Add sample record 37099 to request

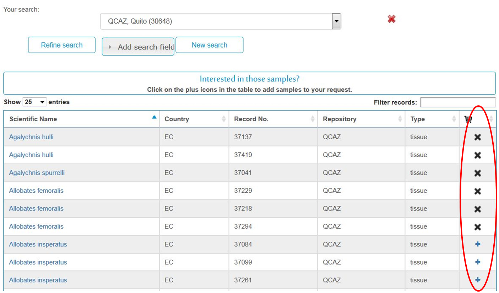[478, 262]
